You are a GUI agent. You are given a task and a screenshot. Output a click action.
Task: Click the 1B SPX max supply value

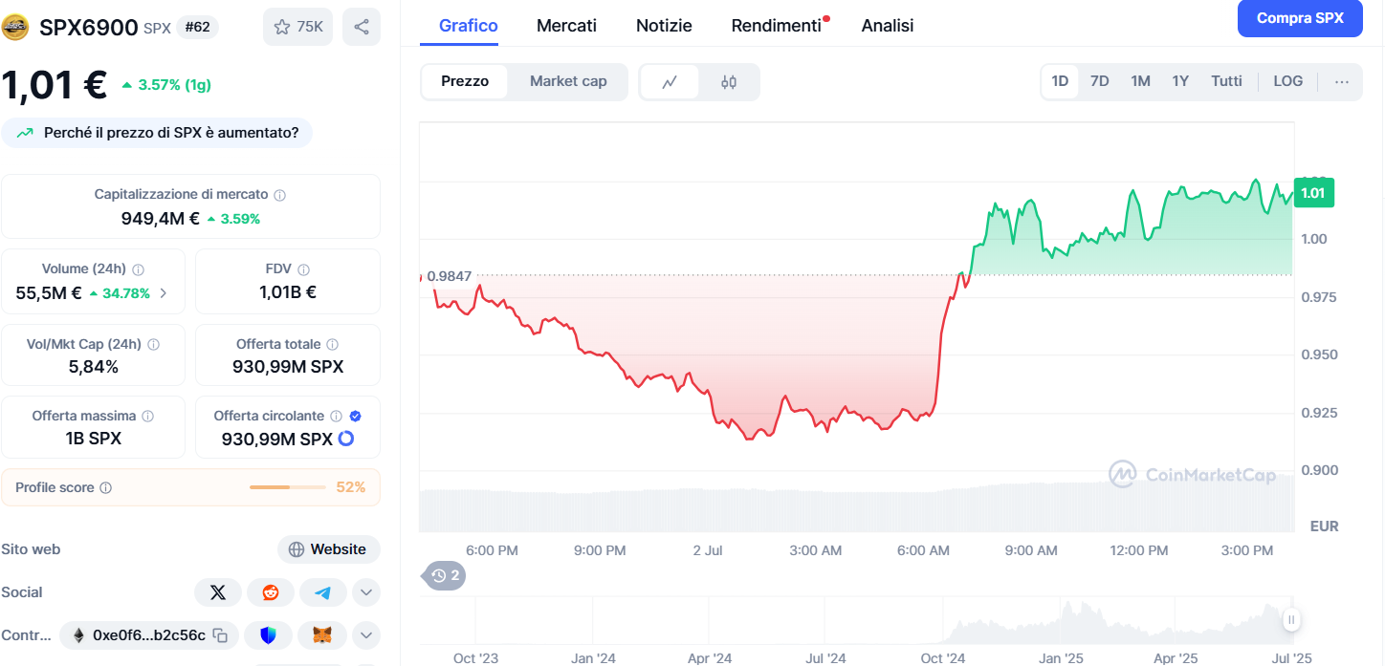coord(93,439)
